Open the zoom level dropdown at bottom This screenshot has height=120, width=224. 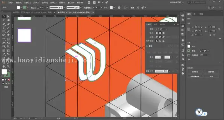21,118
